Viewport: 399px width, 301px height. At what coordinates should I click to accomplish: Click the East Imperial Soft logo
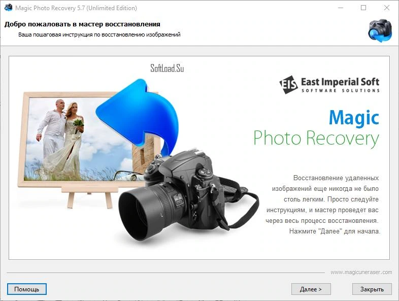[329, 85]
